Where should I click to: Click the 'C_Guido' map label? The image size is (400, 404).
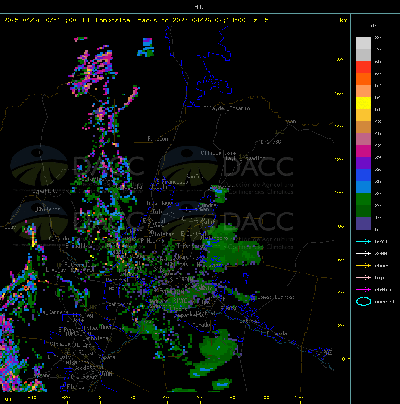(x=59, y=238)
